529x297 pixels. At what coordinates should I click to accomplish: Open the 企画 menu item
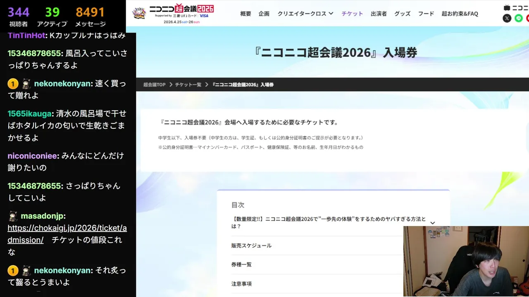tap(264, 14)
